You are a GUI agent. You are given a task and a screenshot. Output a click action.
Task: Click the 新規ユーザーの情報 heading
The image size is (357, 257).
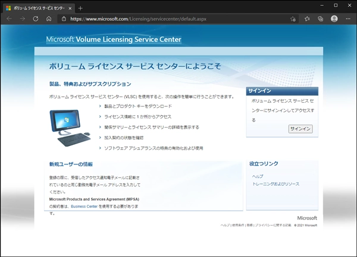click(71, 164)
